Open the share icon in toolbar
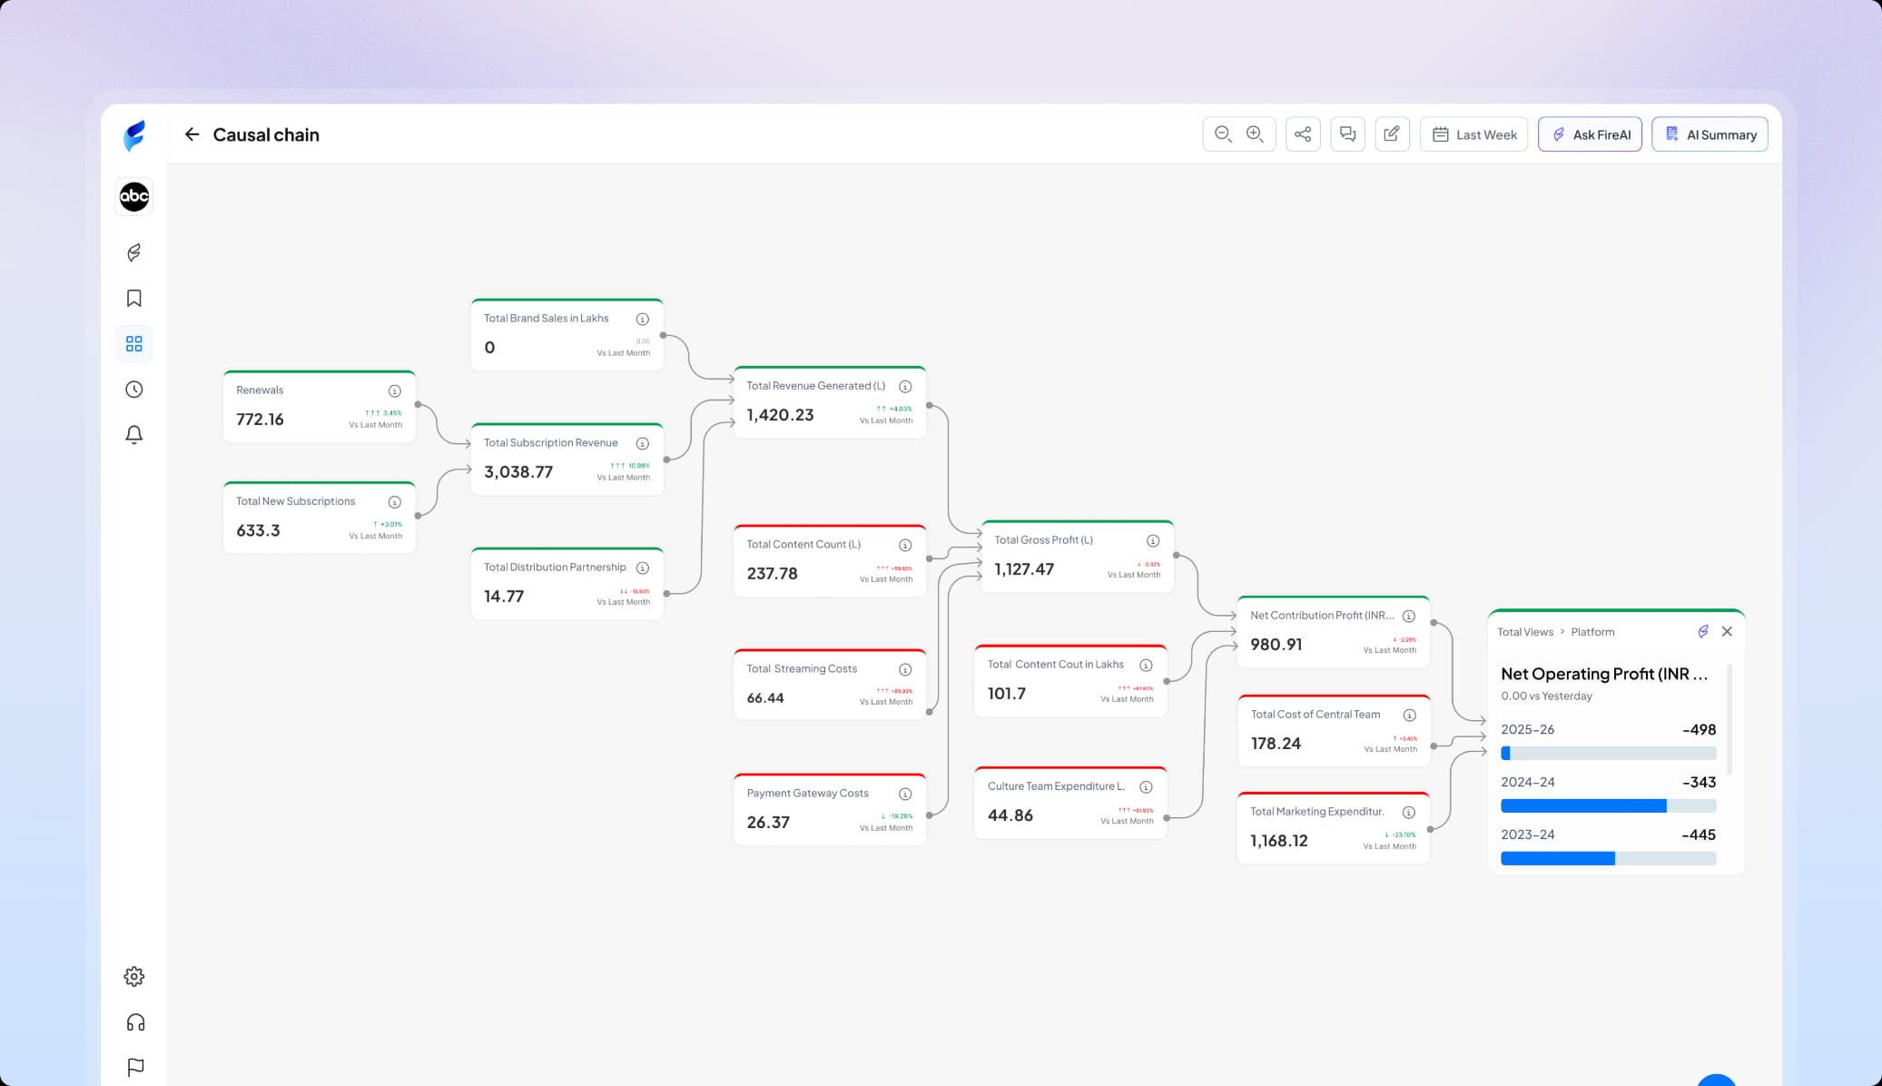The image size is (1882, 1086). click(x=1303, y=134)
